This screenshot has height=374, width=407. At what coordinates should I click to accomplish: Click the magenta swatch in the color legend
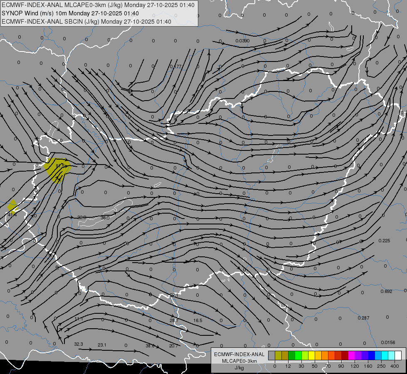(351, 355)
